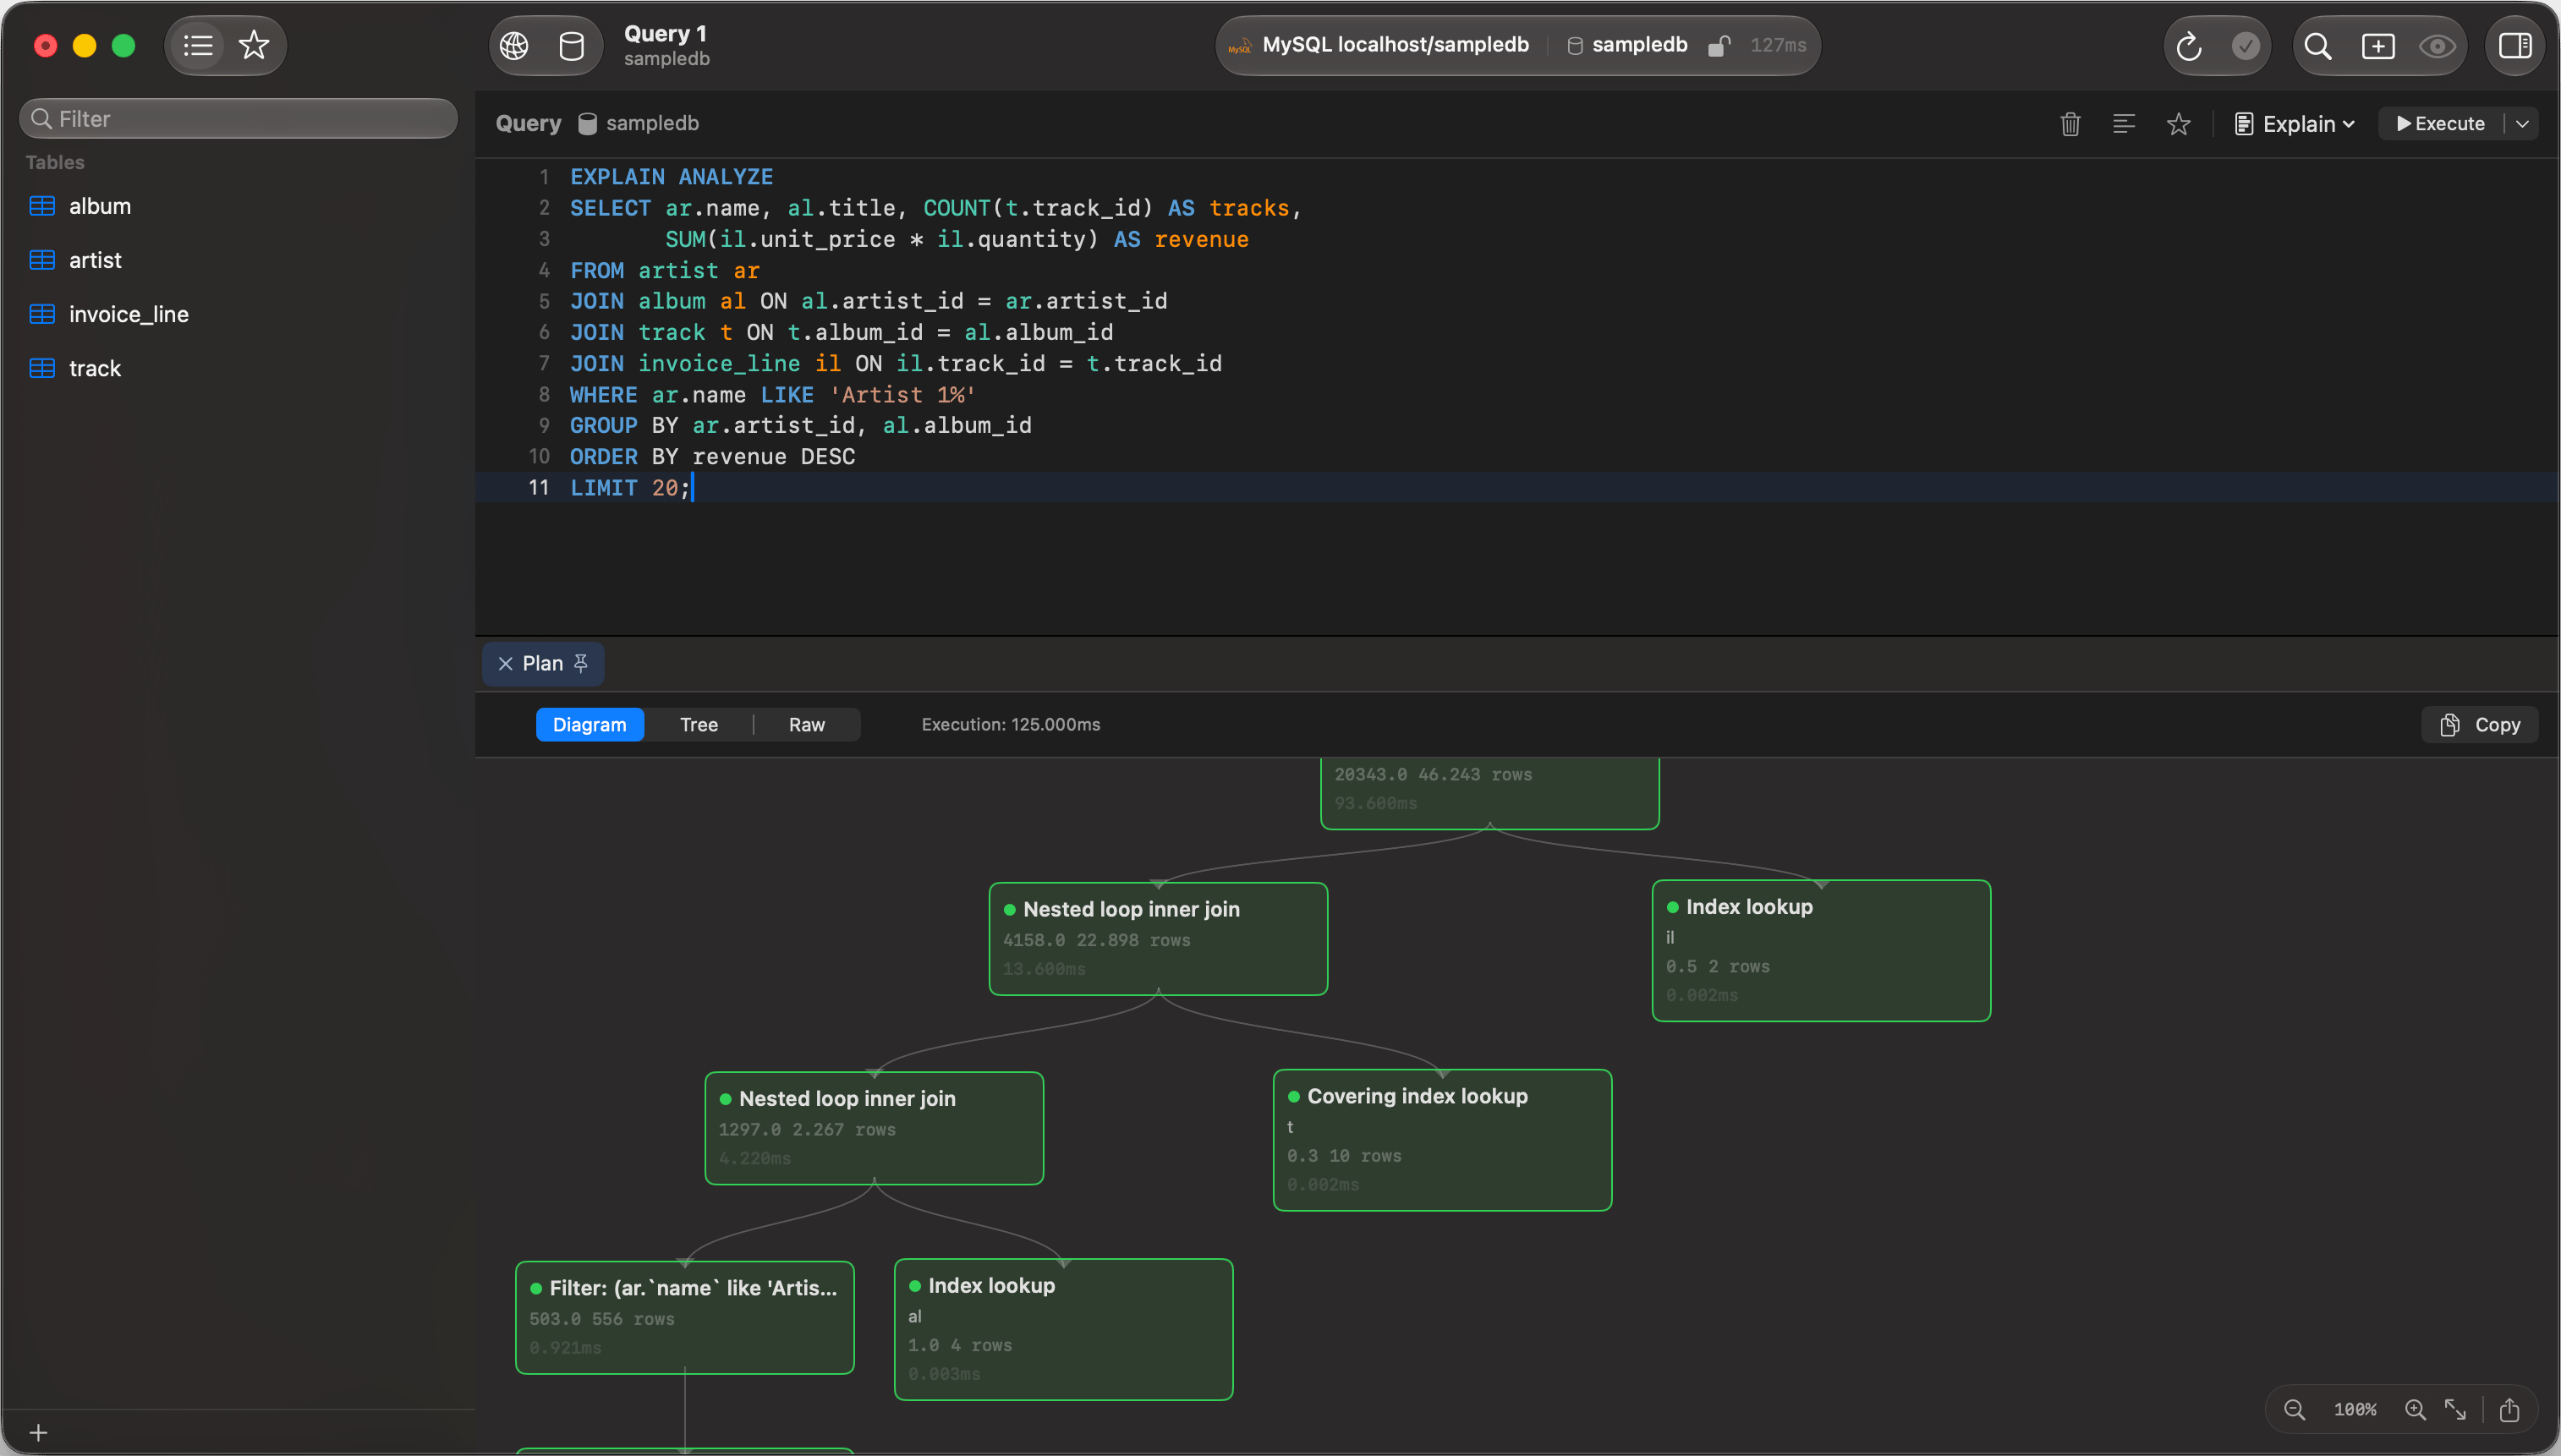This screenshot has height=1456, width=2561.
Task: Toggle the sidebar list view icon
Action: coord(198,45)
